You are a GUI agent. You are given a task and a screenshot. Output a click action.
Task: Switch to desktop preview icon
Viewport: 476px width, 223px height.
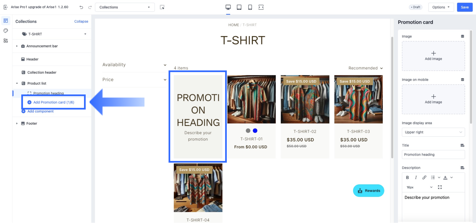point(228,7)
